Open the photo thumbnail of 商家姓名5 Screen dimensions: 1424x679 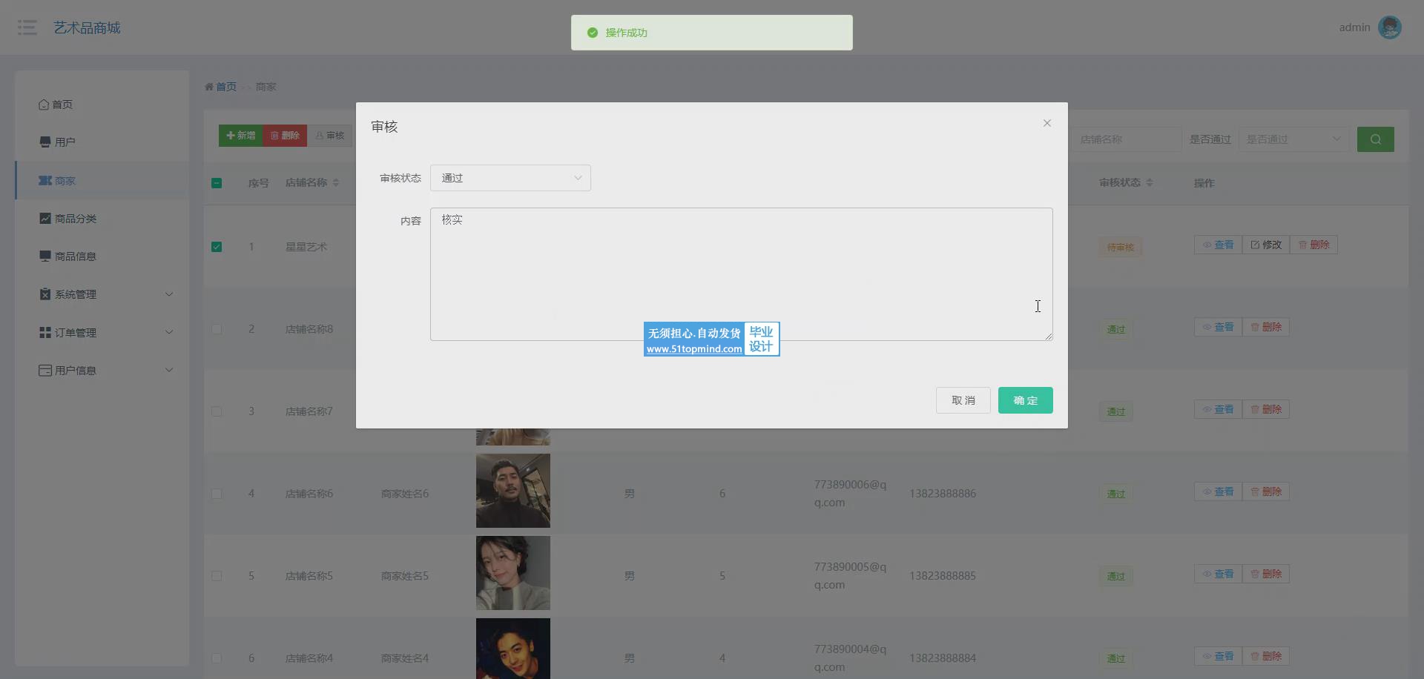513,573
